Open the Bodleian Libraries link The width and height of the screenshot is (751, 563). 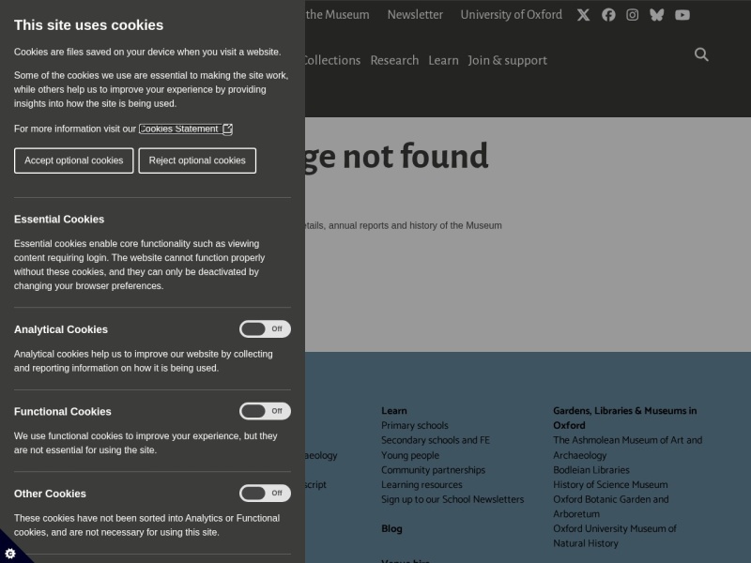(591, 470)
